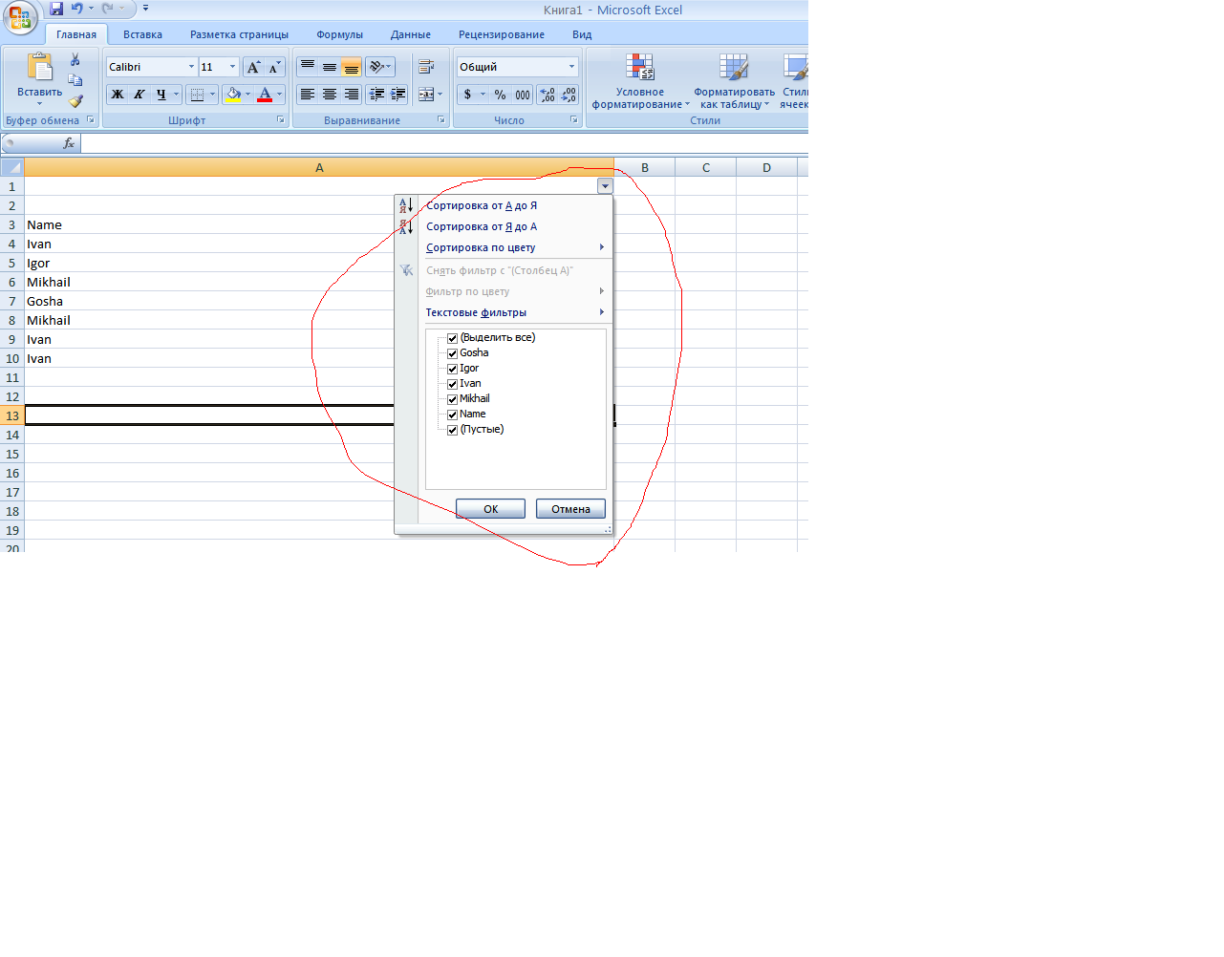Expand the currency format dropdown arrow

(483, 95)
